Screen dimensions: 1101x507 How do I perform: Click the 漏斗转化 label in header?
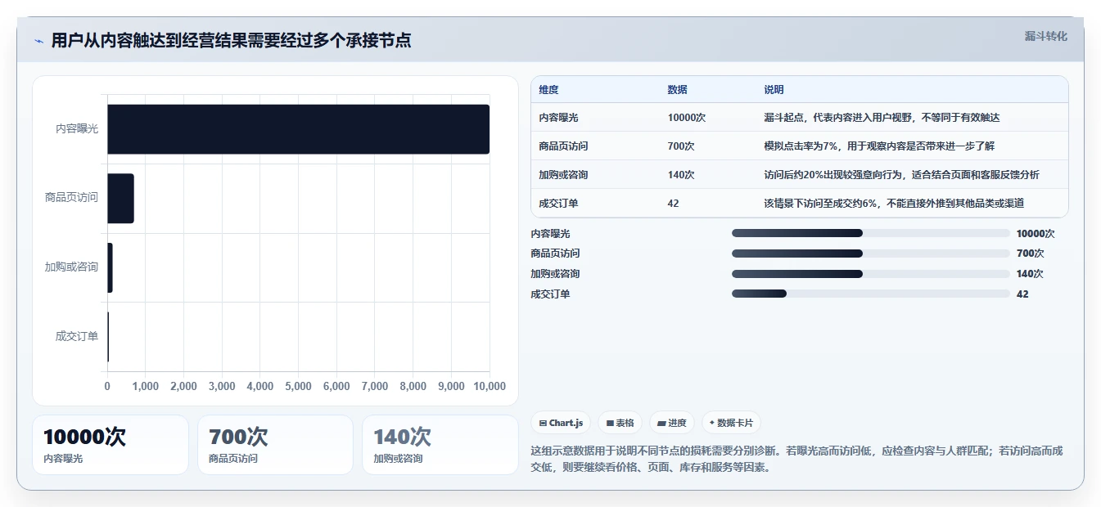(1045, 36)
